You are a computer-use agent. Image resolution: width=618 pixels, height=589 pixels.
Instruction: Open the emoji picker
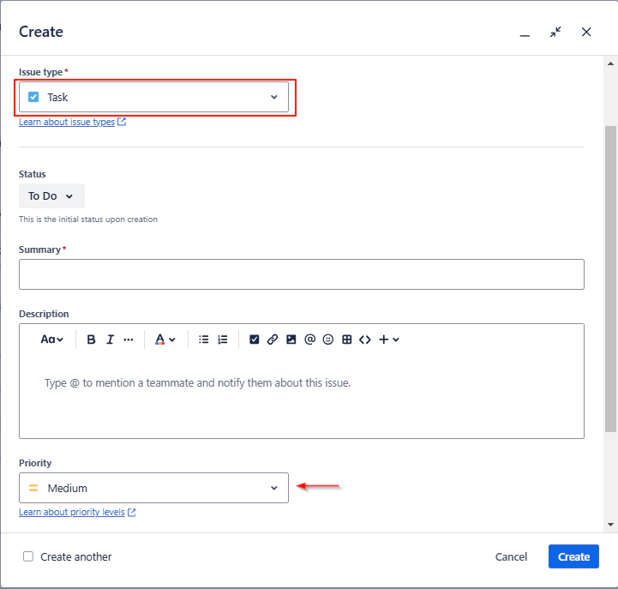(x=328, y=340)
